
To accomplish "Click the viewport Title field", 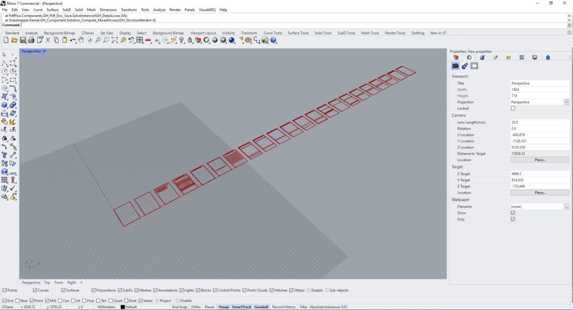I will tap(540, 83).
